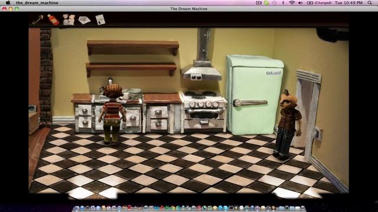Select the open envelope inventory item
378x212 pixels.
84,20
